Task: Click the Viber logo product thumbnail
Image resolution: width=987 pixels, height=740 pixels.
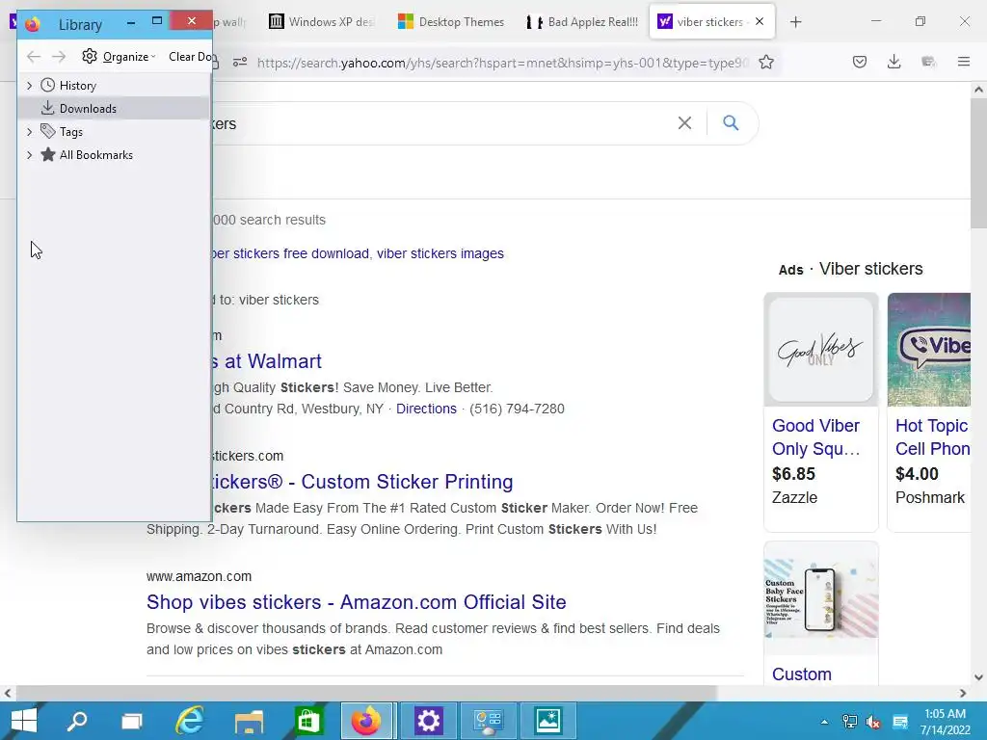Action: point(929,349)
